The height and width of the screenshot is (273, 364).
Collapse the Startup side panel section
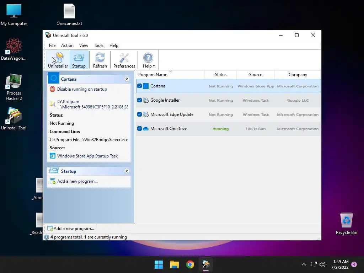pos(127,171)
